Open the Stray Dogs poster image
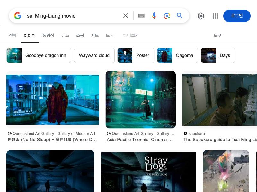257x192 pixels. 148,172
